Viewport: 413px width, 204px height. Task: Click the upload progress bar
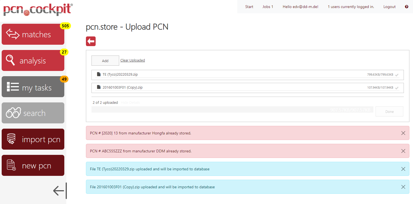tap(233, 110)
